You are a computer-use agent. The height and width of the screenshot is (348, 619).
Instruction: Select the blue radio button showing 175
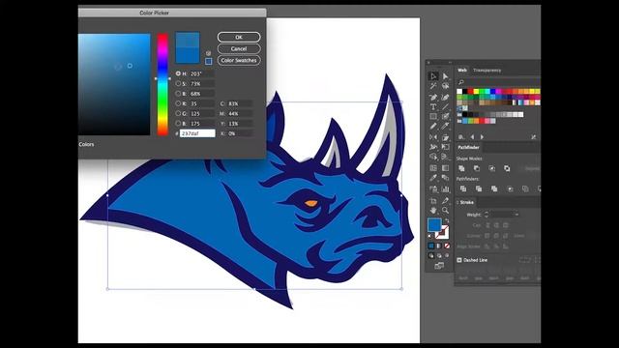tap(178, 123)
